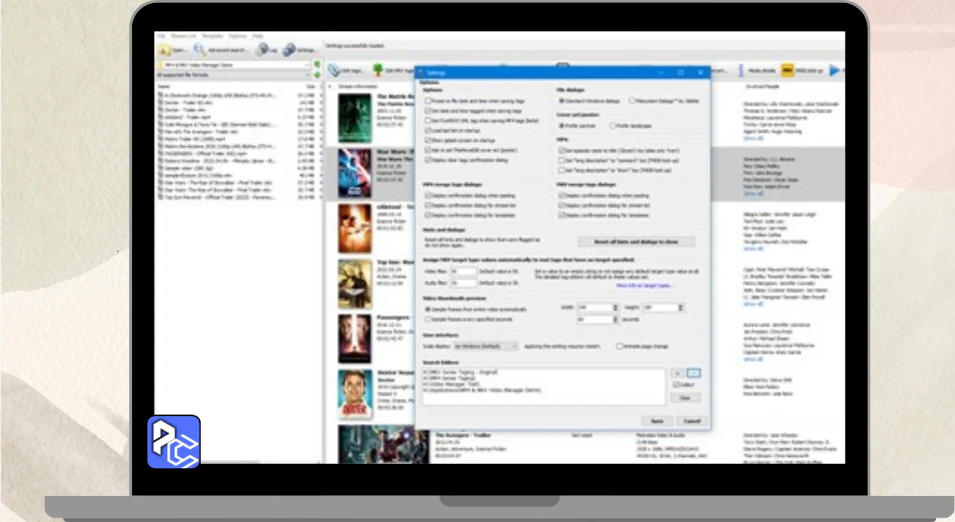Click the Edit tags icon
955x522 pixels.
(334, 71)
